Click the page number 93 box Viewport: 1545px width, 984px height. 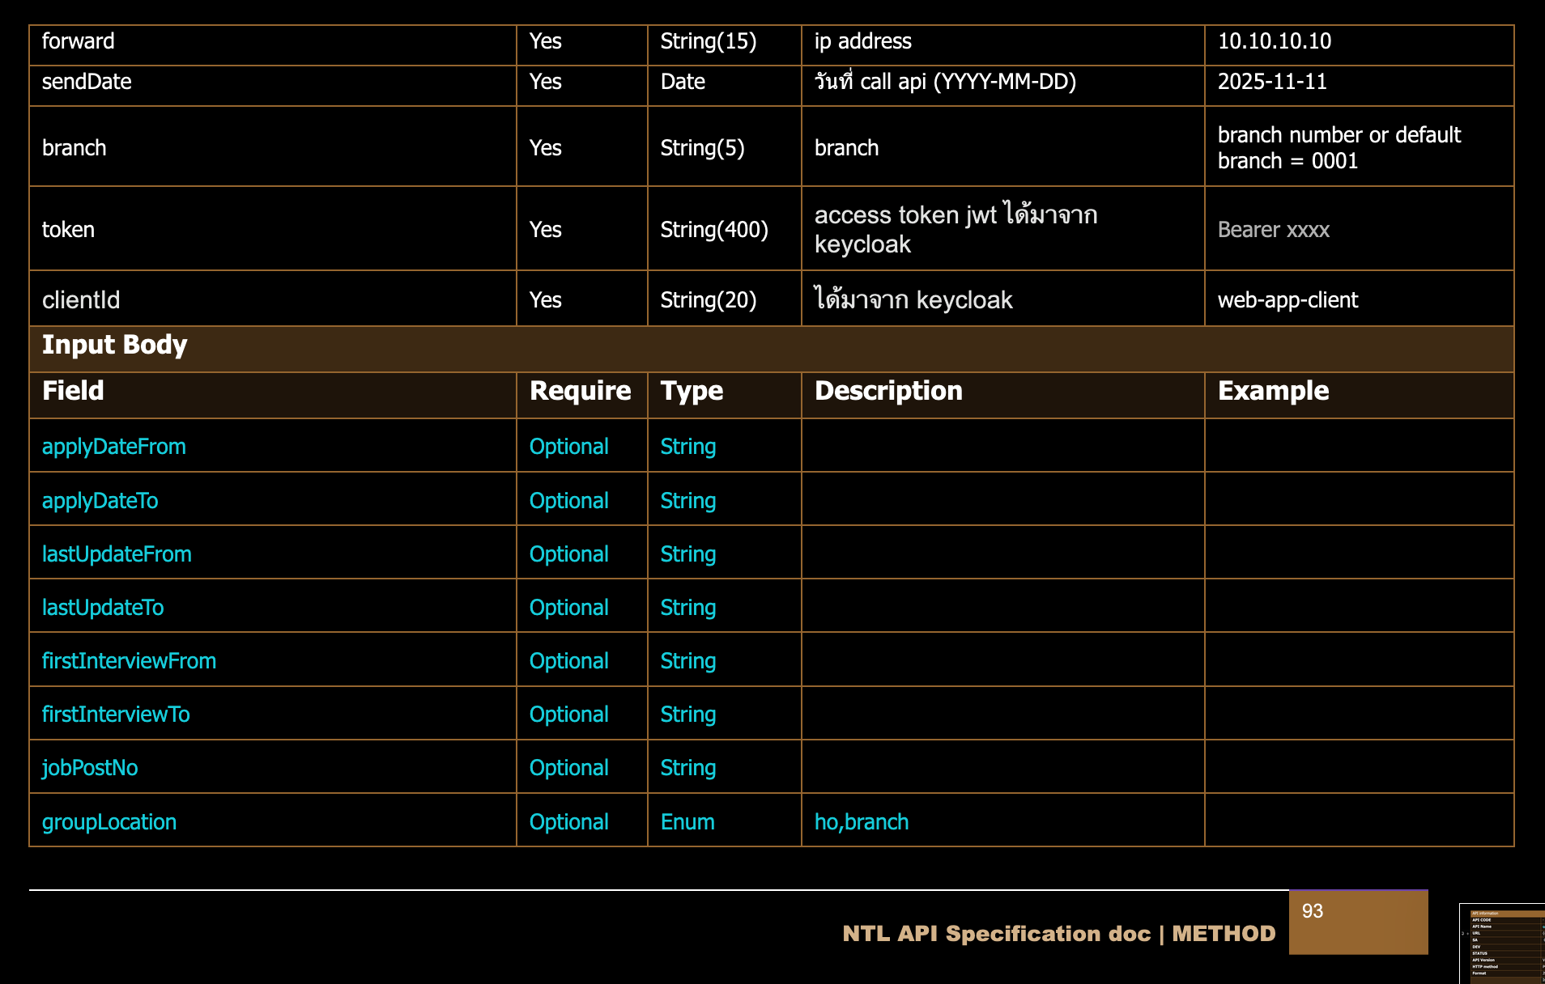[x=1357, y=922]
